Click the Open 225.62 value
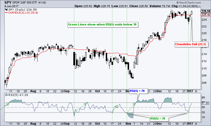The width and height of the screenshot is (211, 126). pyautogui.click(x=83, y=6)
